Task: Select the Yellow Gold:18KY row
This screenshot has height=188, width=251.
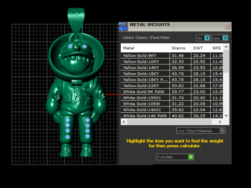Action: coord(172,74)
